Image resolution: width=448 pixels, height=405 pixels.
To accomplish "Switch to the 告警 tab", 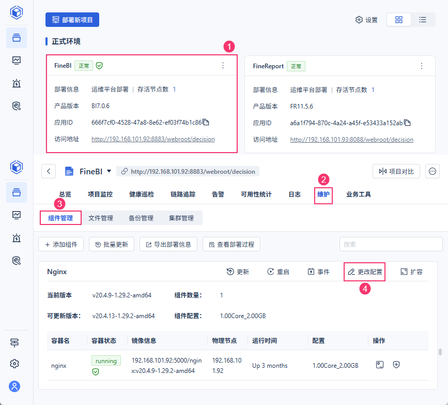I will point(218,194).
